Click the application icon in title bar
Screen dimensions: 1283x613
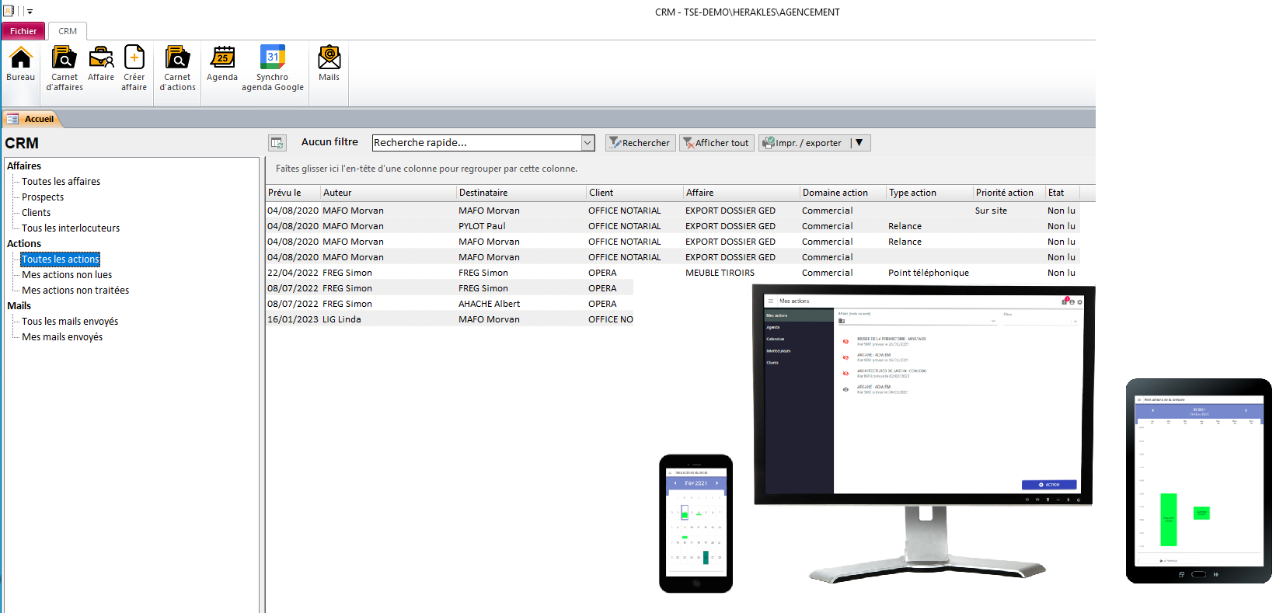[9, 11]
